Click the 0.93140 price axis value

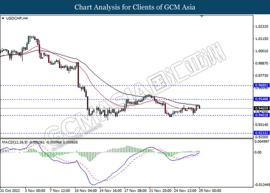point(262,125)
